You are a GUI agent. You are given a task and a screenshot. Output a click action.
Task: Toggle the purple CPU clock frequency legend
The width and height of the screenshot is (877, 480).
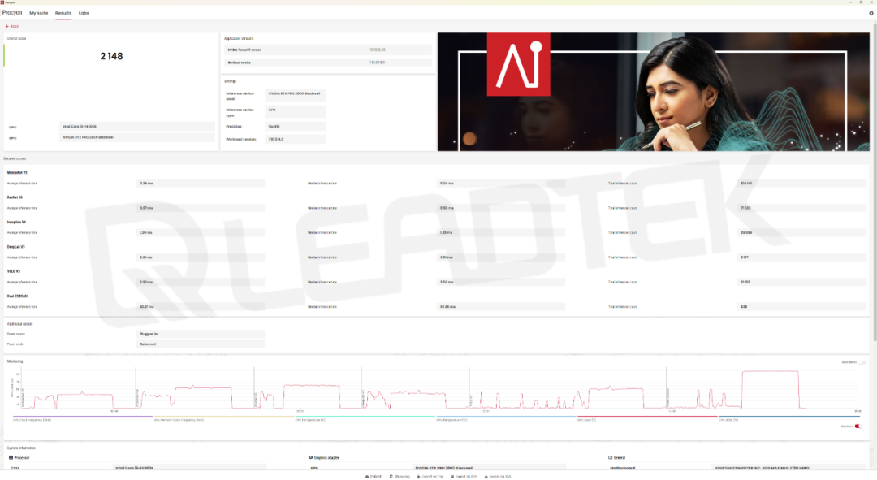[83, 417]
